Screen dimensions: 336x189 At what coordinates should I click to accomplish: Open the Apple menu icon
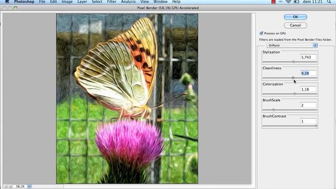click(x=7, y=2)
